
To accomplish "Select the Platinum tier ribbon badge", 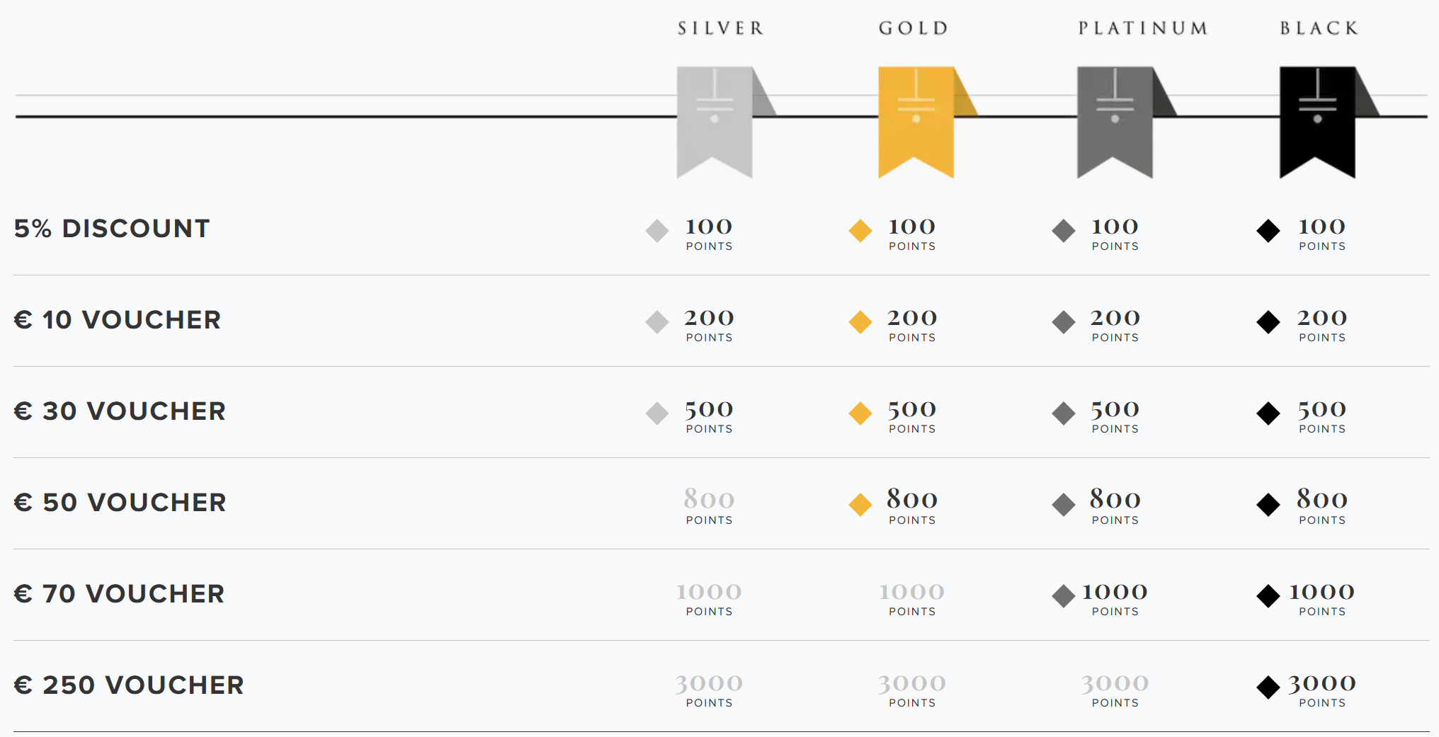I will [x=1115, y=122].
